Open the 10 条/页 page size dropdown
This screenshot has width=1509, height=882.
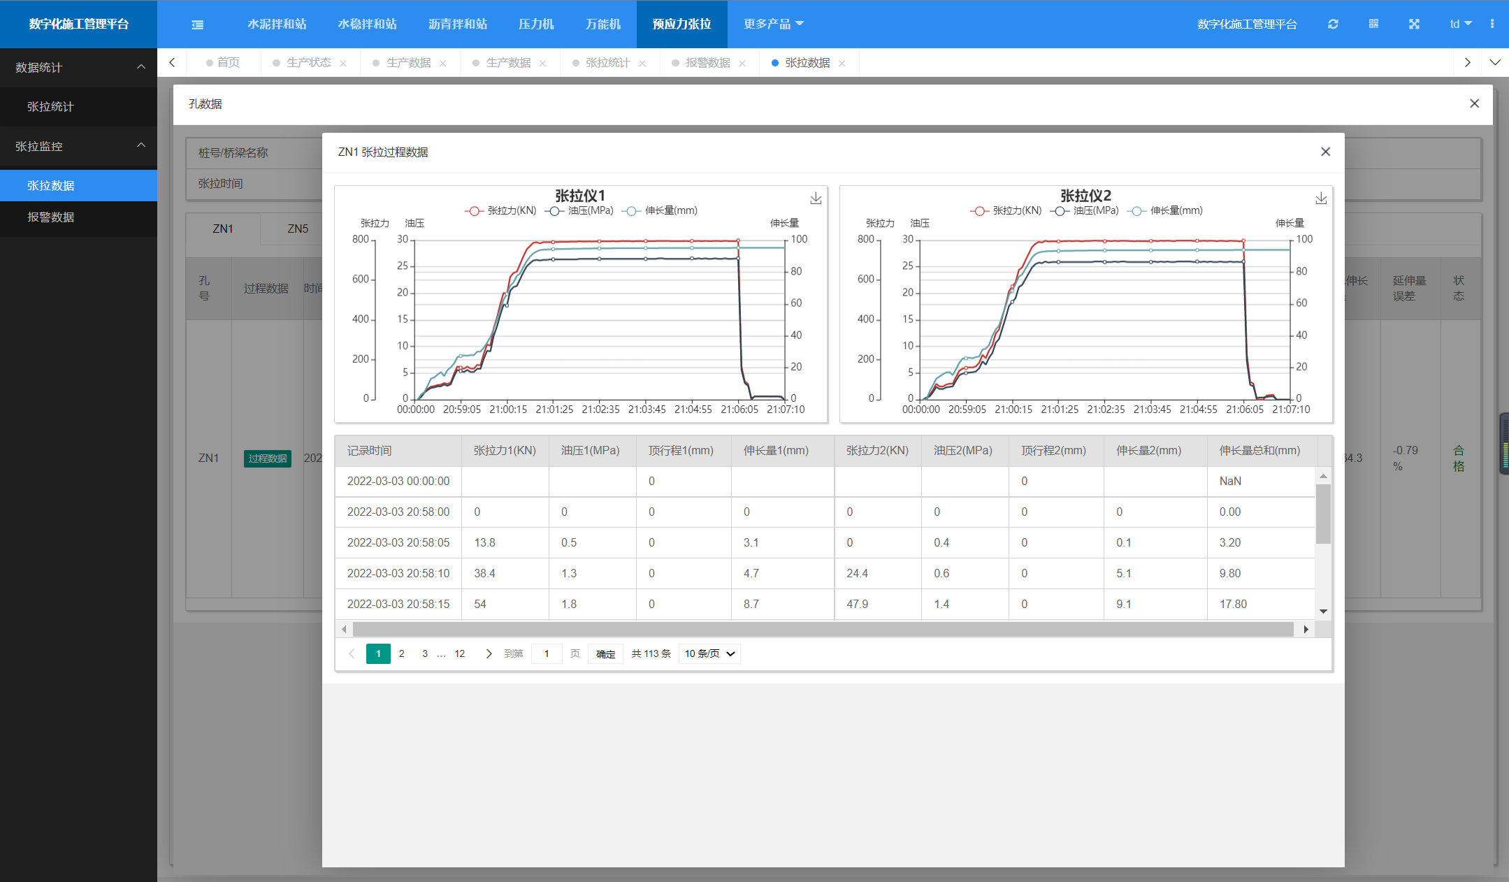(709, 653)
